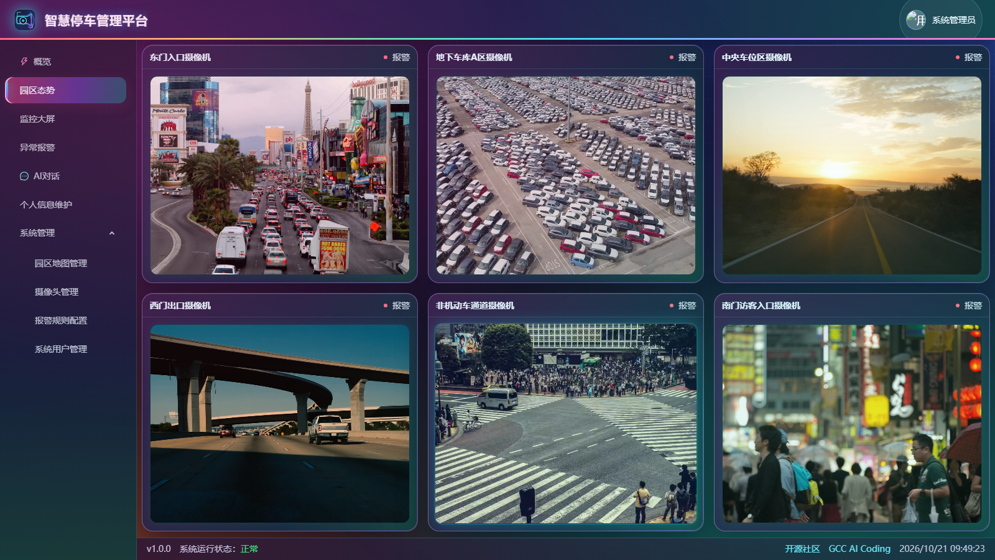The image size is (995, 560).
Task: Navigate to 个人信息维护
Action: (66, 205)
